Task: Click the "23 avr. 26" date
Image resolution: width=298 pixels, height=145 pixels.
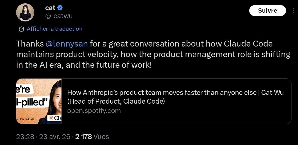Action: pos(54,136)
